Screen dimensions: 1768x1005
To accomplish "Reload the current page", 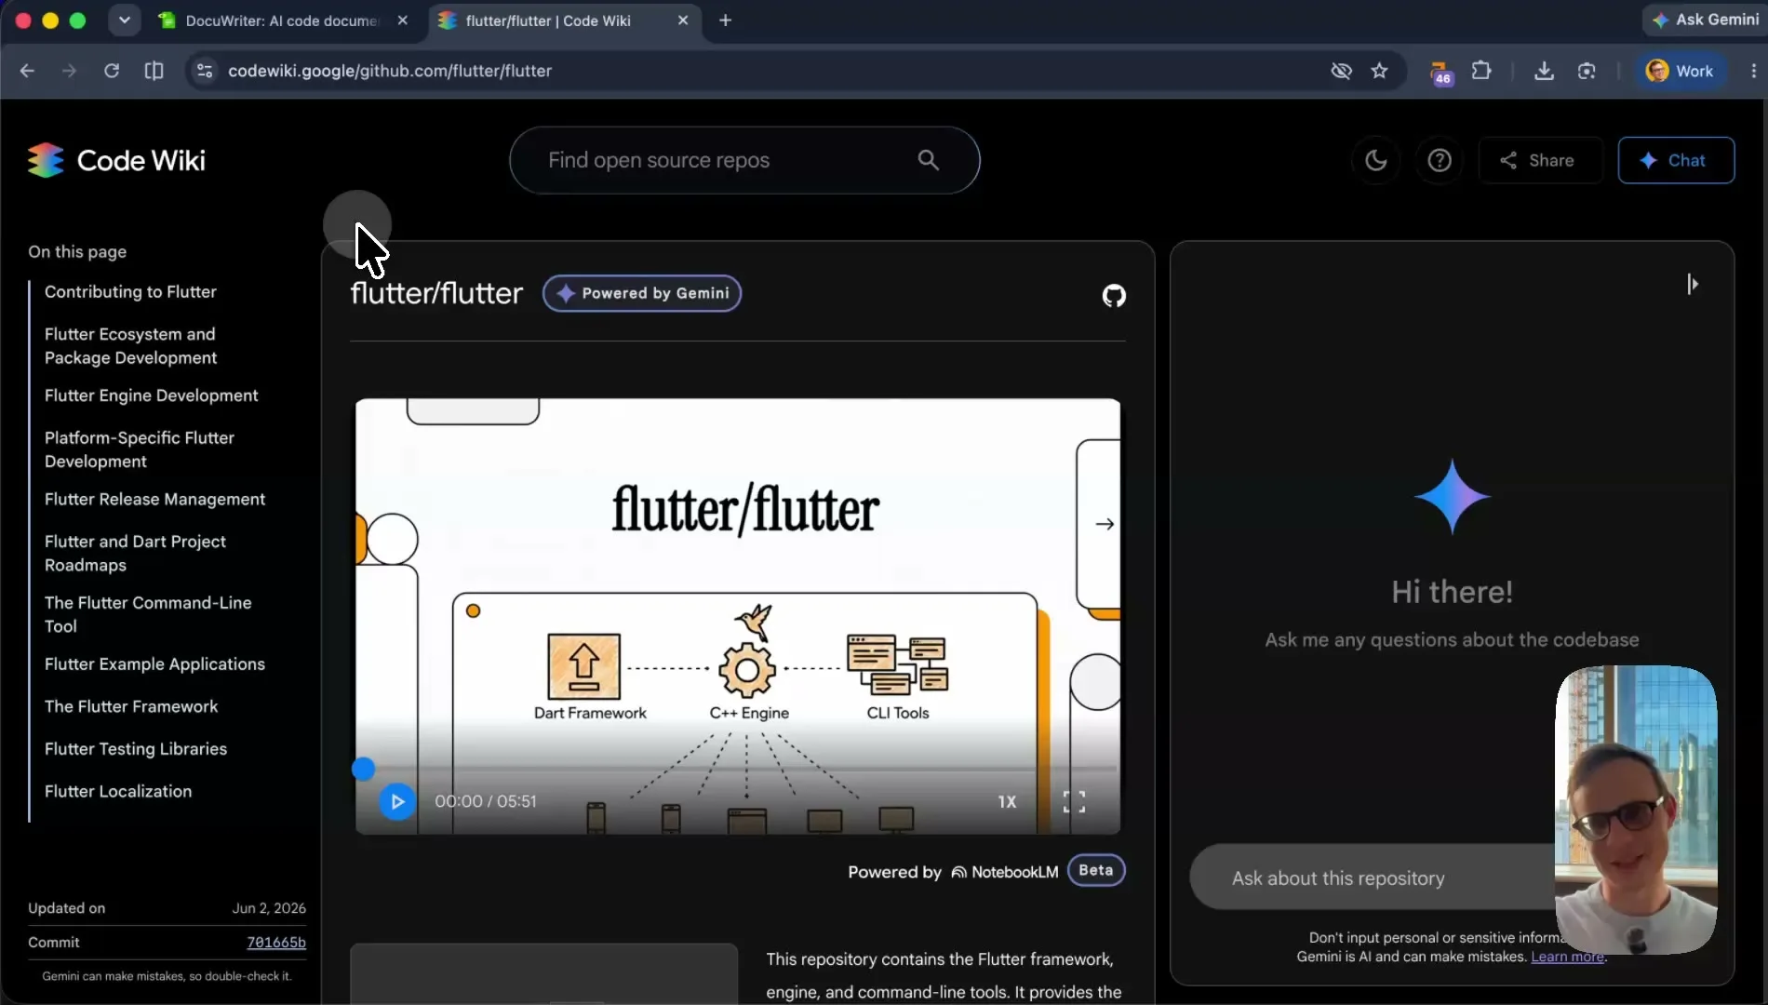I will point(112,71).
